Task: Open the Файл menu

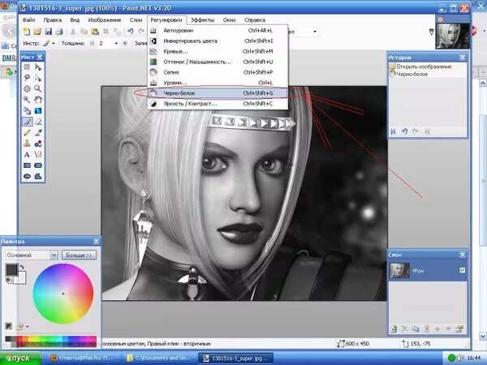Action: 28,19
